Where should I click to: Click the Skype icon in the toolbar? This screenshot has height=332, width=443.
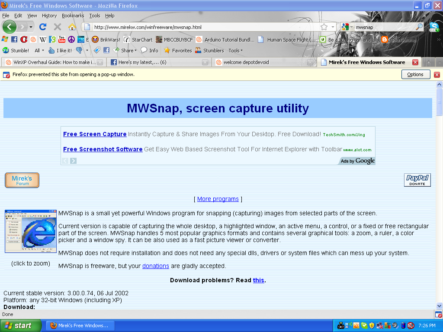click(x=434, y=27)
